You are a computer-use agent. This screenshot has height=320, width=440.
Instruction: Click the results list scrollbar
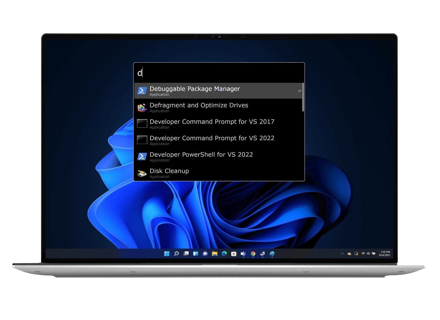tap(303, 97)
